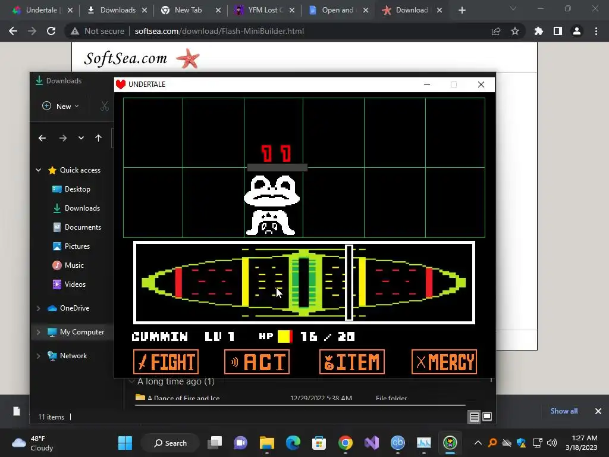Go forward in File Explorer
609x457 pixels.
pos(63,138)
